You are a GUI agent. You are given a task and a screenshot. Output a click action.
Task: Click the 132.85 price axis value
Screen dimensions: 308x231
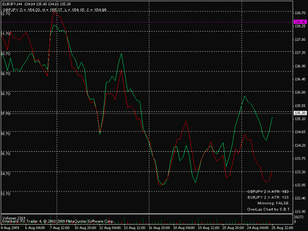300,185
